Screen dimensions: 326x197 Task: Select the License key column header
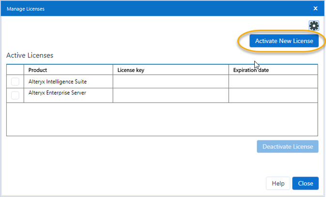[x=171, y=70]
